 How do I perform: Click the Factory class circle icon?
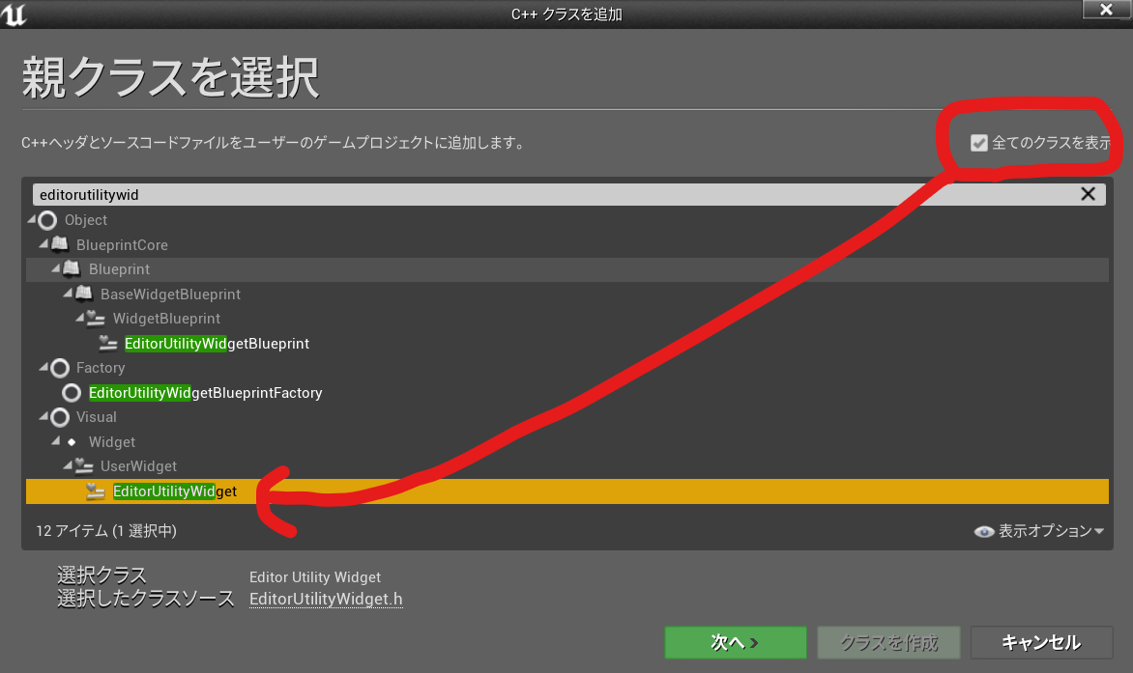tap(60, 368)
